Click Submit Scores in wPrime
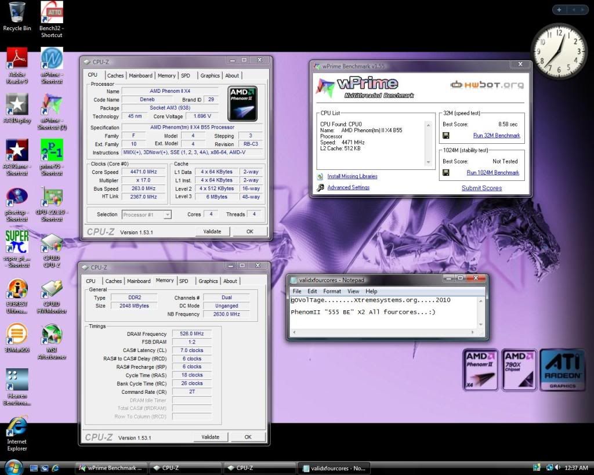 coord(481,188)
